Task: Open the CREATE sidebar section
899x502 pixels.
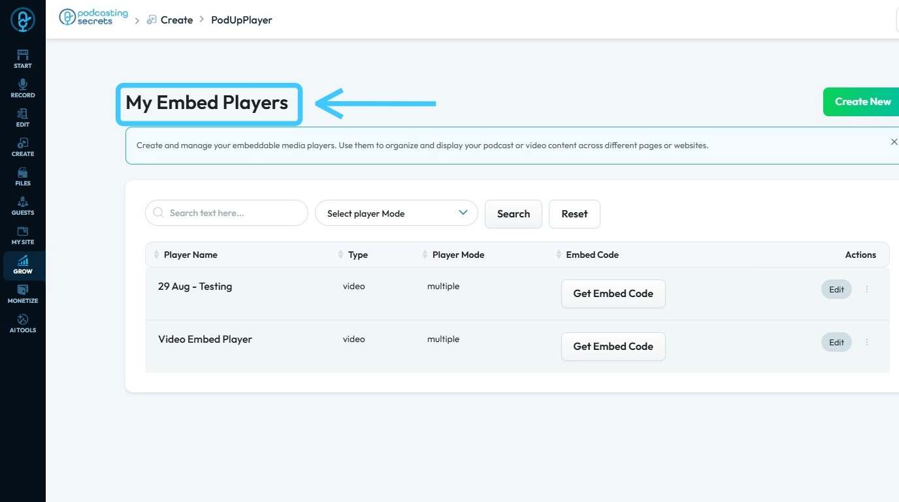Action: click(x=23, y=147)
